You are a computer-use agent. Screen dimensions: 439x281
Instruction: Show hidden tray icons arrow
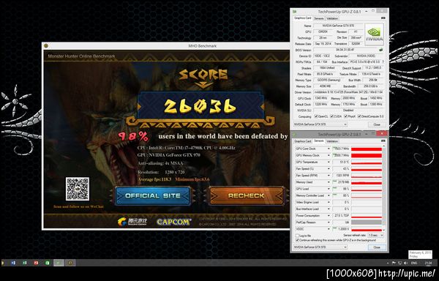pyautogui.click(x=388, y=263)
